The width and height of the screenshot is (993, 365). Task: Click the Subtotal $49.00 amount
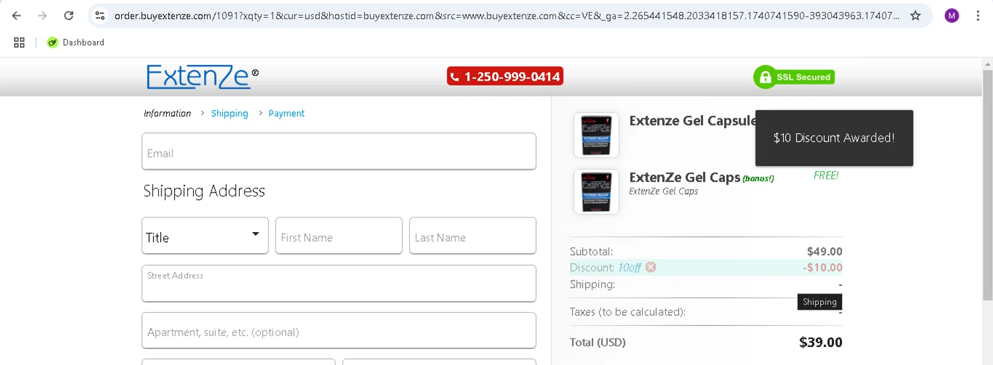825,251
